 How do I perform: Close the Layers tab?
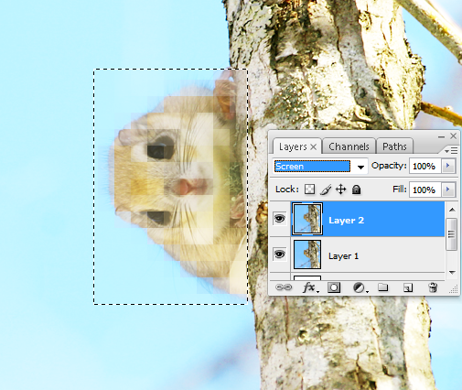click(313, 147)
